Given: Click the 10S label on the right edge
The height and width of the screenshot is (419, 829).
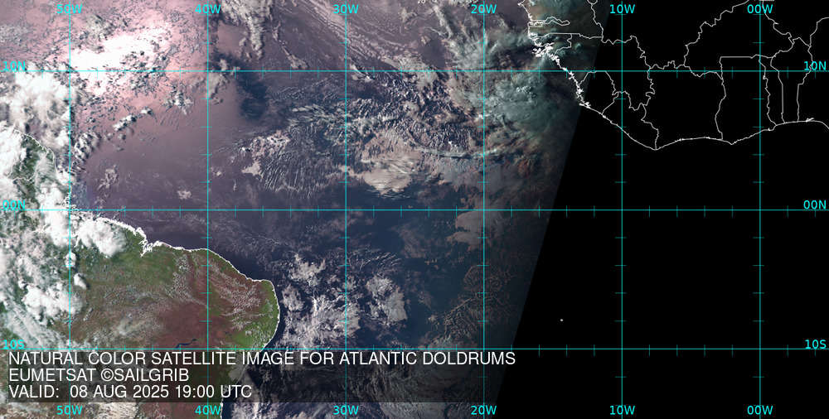Looking at the screenshot, I should tap(815, 344).
